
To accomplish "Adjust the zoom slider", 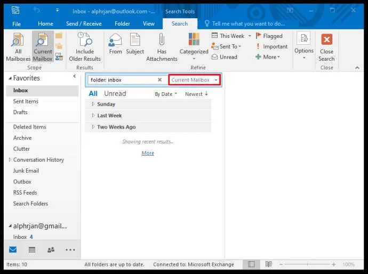I will click(x=307, y=264).
